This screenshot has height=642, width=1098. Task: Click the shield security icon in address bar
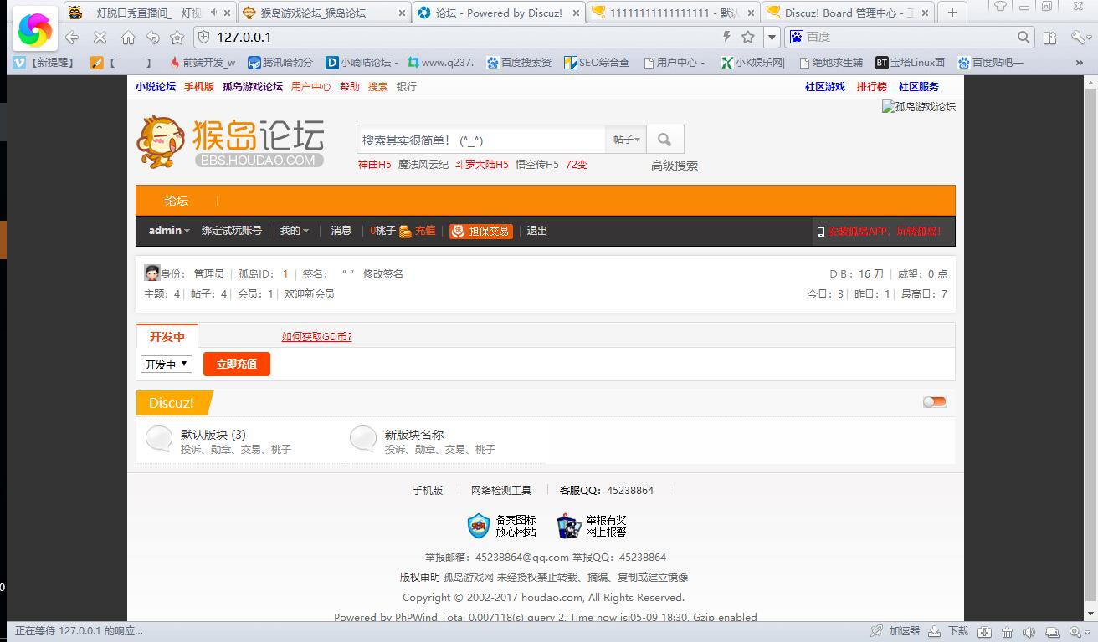[x=203, y=38]
